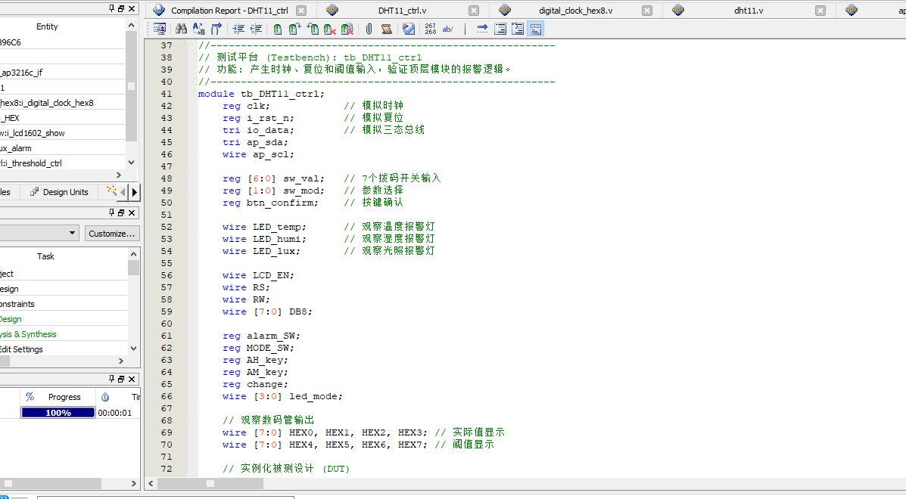Image resolution: width=906 pixels, height=499 pixels.
Task: Select the i_lcd1602_show entity row
Action: [x=62, y=132]
